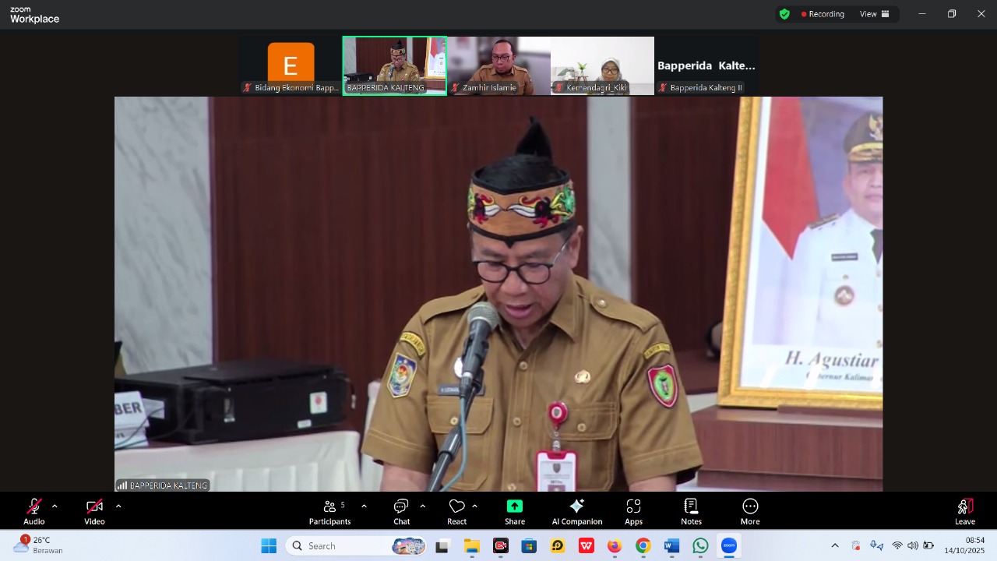The image size is (997, 561).
Task: Open the React emoji menu
Action: click(456, 511)
